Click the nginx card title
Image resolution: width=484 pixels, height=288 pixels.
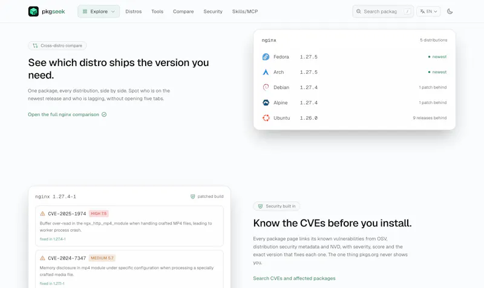click(269, 40)
